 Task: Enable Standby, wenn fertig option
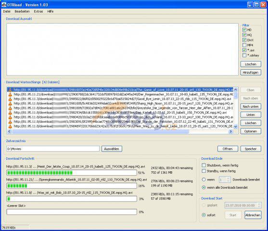(x=204, y=171)
